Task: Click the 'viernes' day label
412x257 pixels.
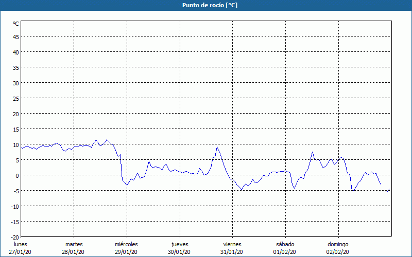Action: (x=232, y=244)
